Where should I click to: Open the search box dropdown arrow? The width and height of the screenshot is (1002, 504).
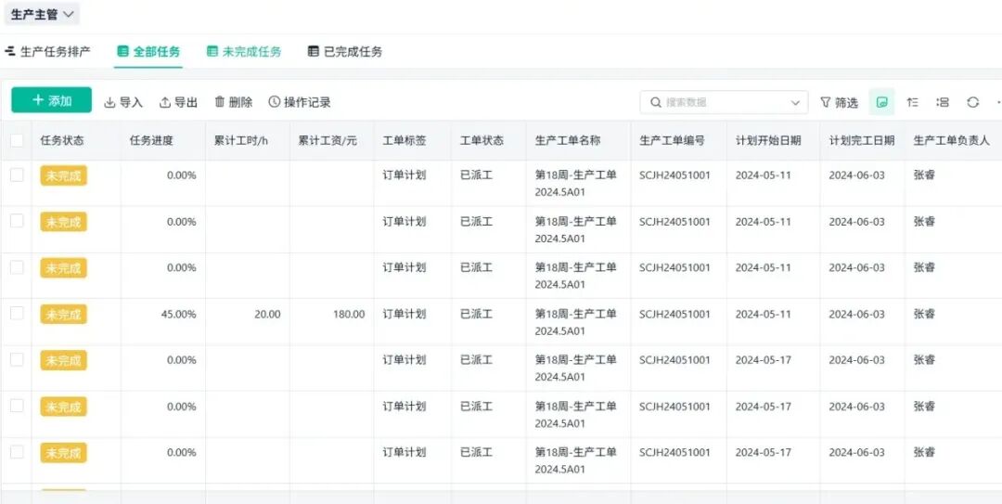click(795, 102)
